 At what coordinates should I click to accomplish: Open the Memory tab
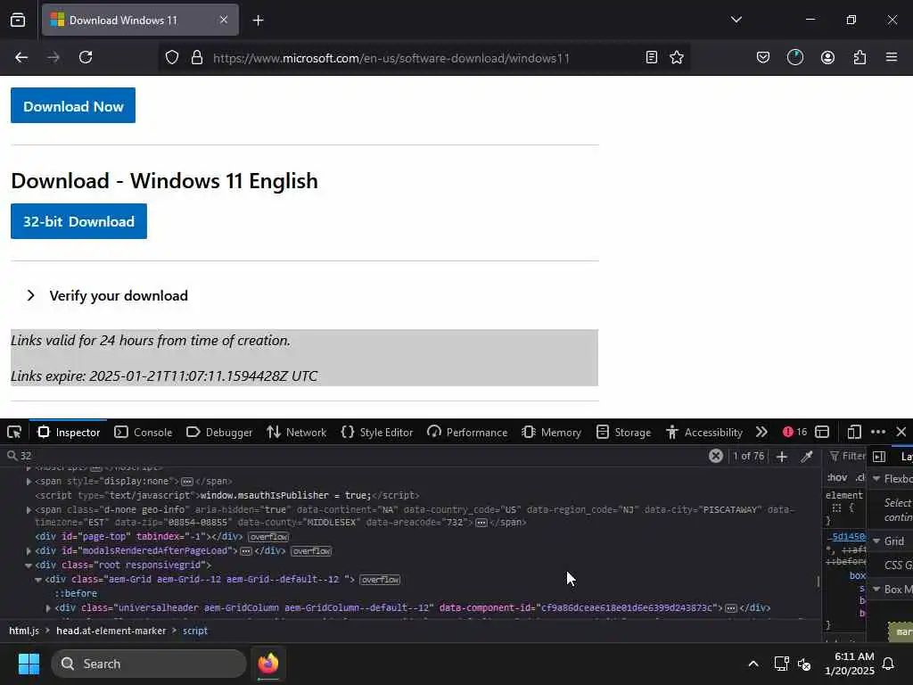(551, 433)
